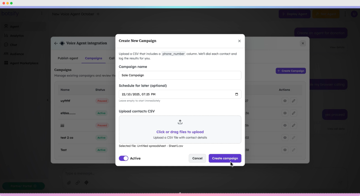Click the link icon below message box

[x=78, y=183]
